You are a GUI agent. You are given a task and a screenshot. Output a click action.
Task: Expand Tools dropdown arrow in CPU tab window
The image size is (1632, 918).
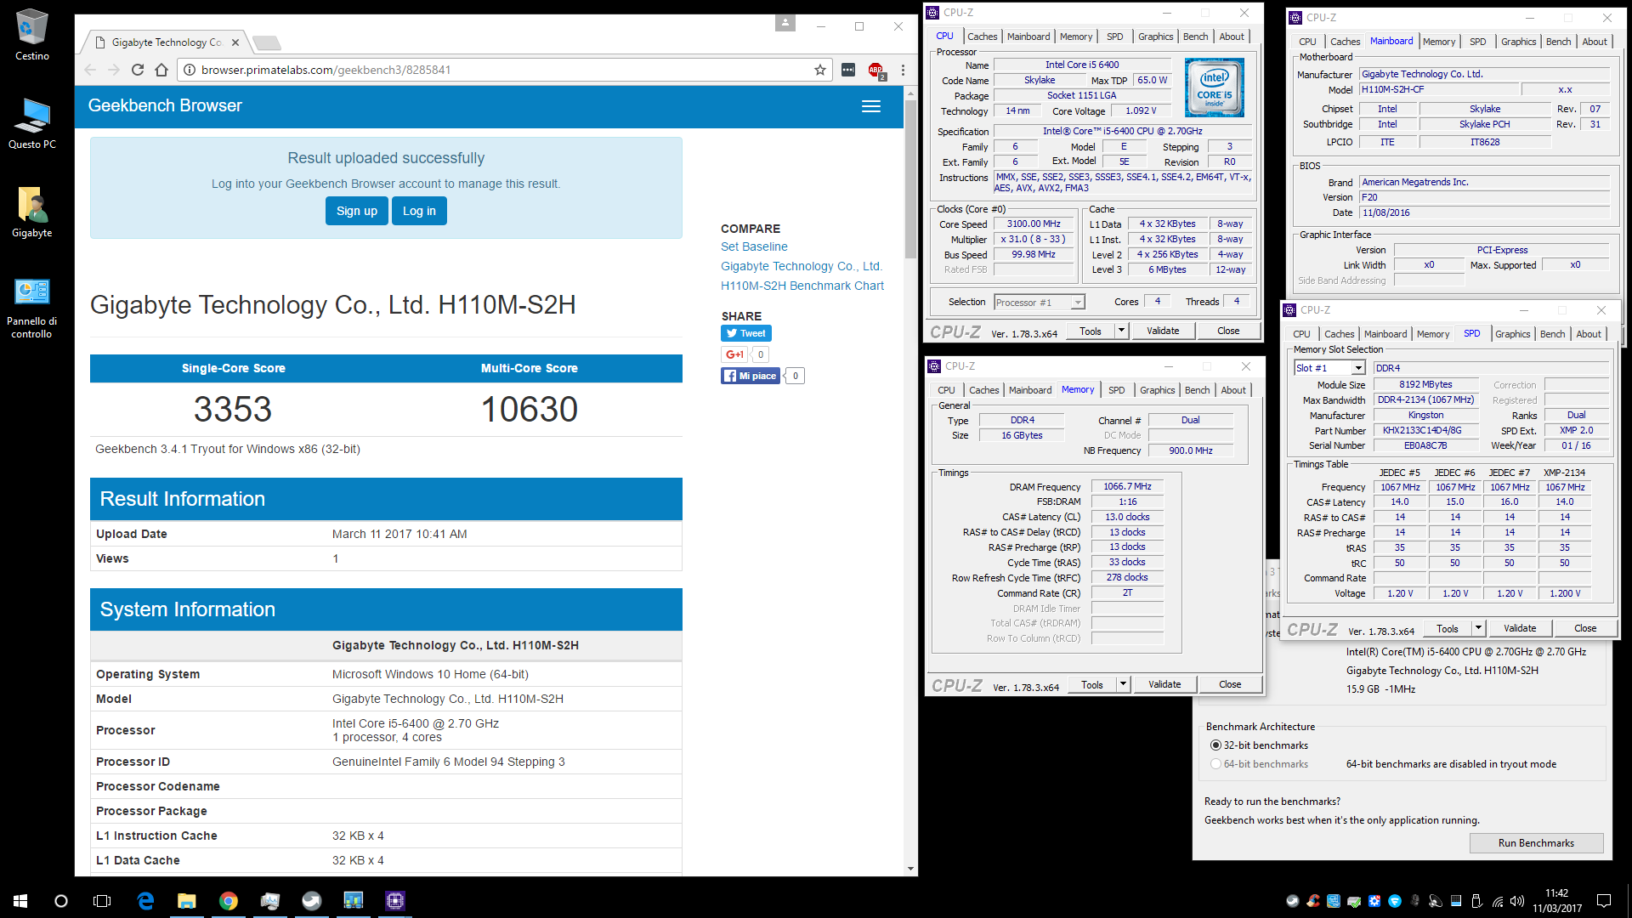(x=1121, y=331)
